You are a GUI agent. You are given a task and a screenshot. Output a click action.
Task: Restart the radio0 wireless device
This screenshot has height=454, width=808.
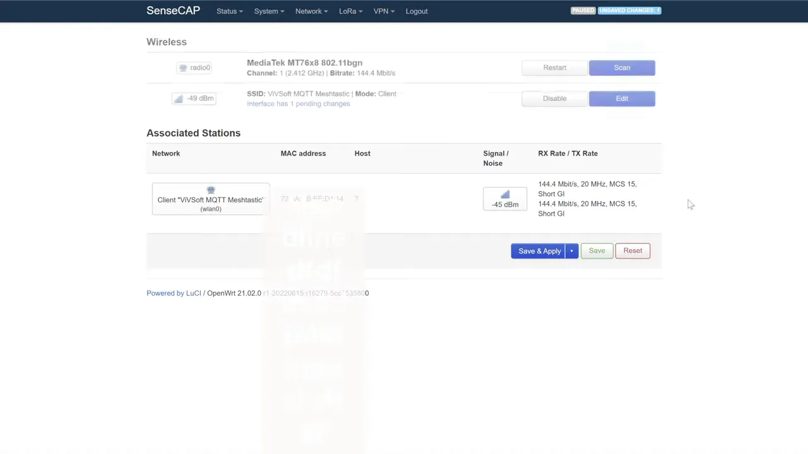555,67
